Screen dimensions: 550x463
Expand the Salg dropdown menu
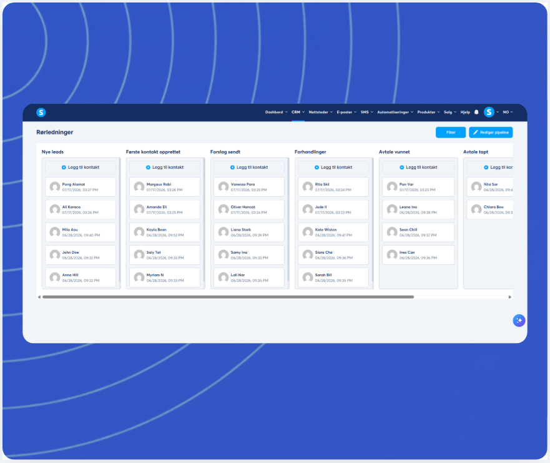(450, 112)
